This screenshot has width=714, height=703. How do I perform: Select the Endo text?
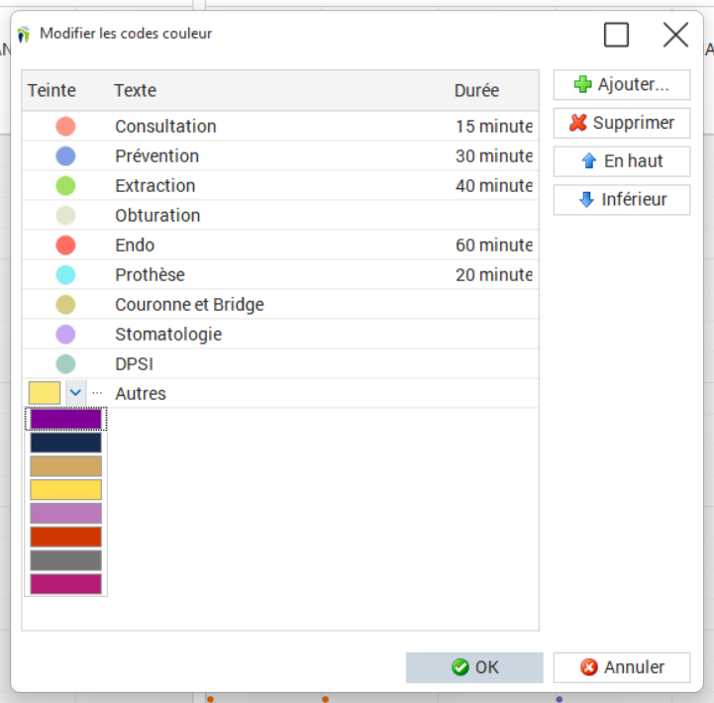coord(135,245)
